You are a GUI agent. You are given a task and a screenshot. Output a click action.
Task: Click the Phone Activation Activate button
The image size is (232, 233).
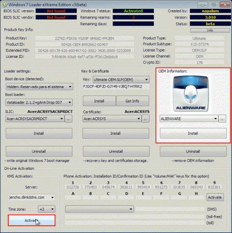tap(215, 197)
